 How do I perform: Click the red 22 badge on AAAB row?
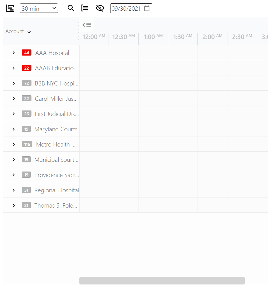pos(27,68)
